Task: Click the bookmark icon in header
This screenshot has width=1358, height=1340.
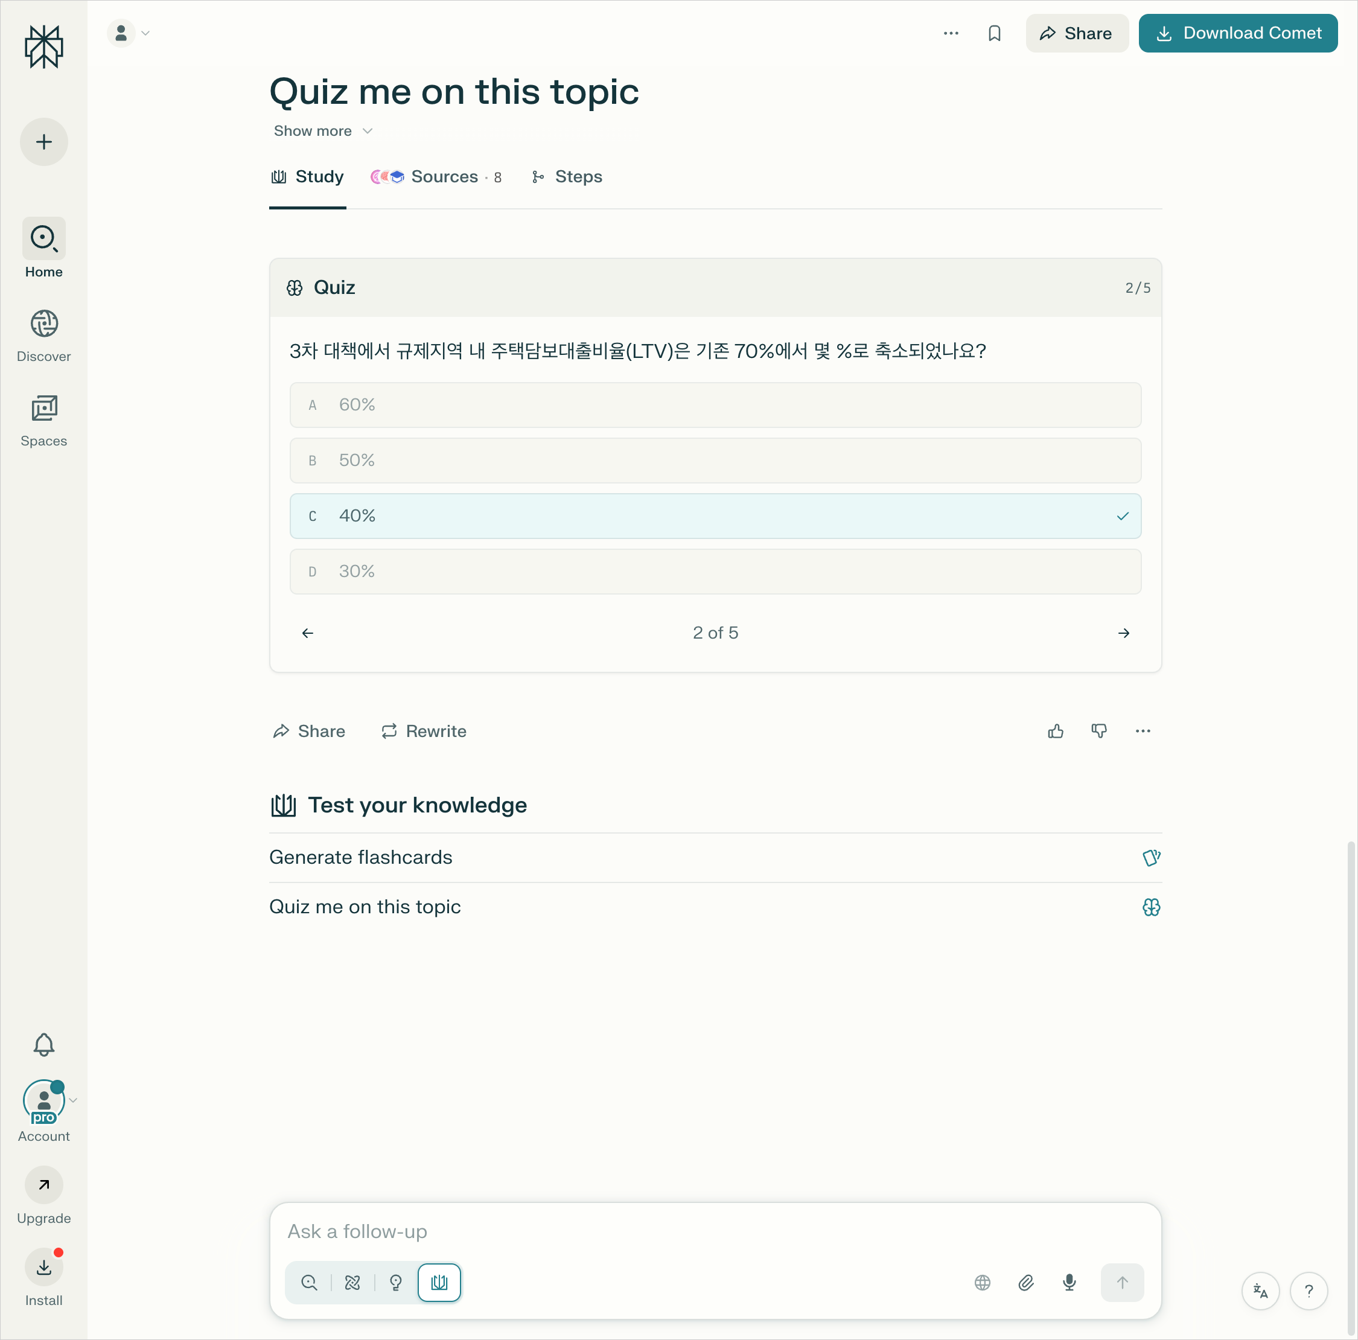Action: coord(994,33)
